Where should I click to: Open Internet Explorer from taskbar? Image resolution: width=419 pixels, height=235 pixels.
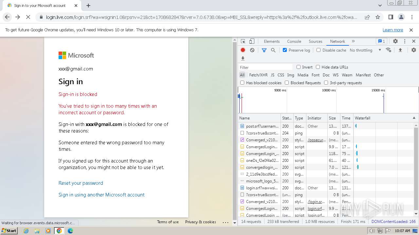tap(26, 231)
